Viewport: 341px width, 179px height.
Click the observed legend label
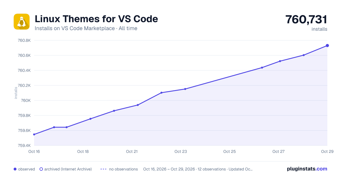26,169
